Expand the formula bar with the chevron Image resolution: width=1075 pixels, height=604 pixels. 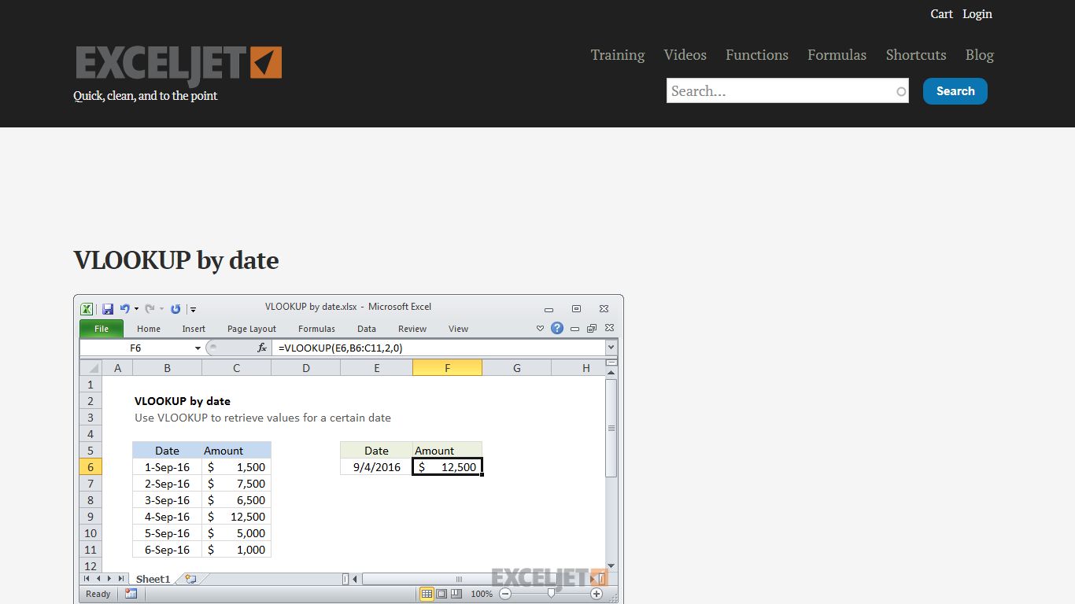611,348
